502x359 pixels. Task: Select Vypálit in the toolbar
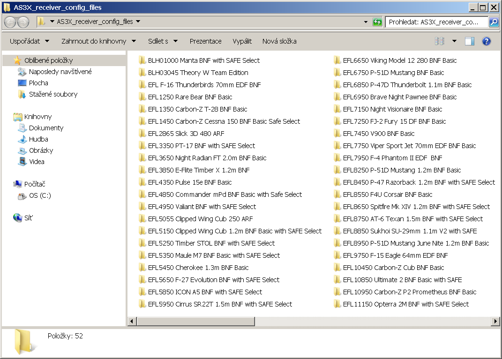242,41
